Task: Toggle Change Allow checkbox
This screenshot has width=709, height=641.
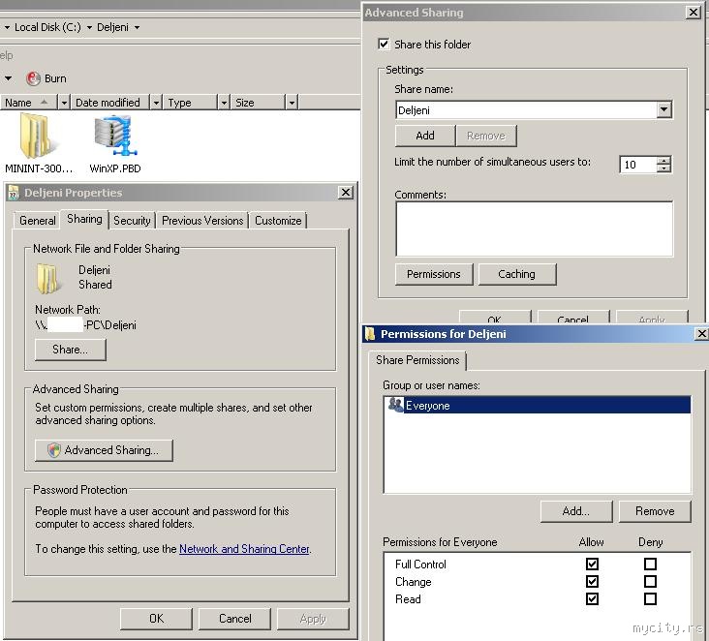Action: 592,581
